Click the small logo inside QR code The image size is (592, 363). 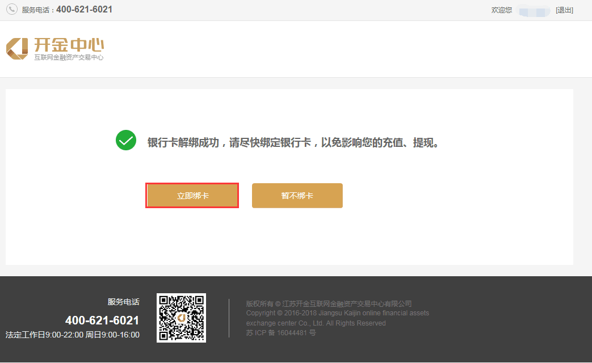[181, 318]
